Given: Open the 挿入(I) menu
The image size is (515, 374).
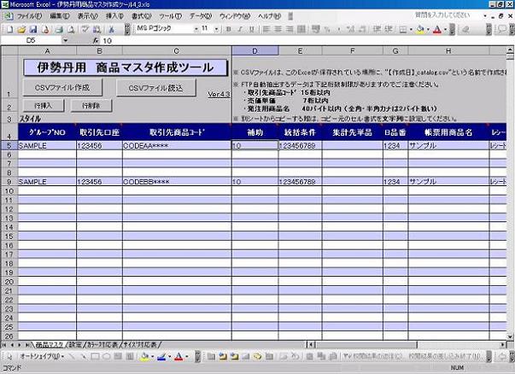Looking at the screenshot, I should coord(114,15).
